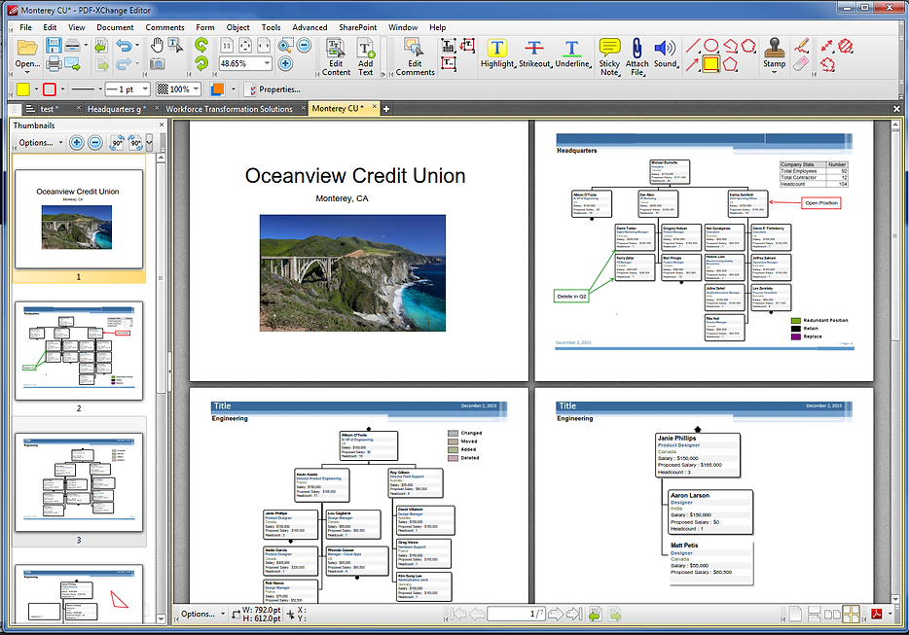Viewport: 909px width, 635px height.
Task: Select the Eraser tool
Action: 802,64
